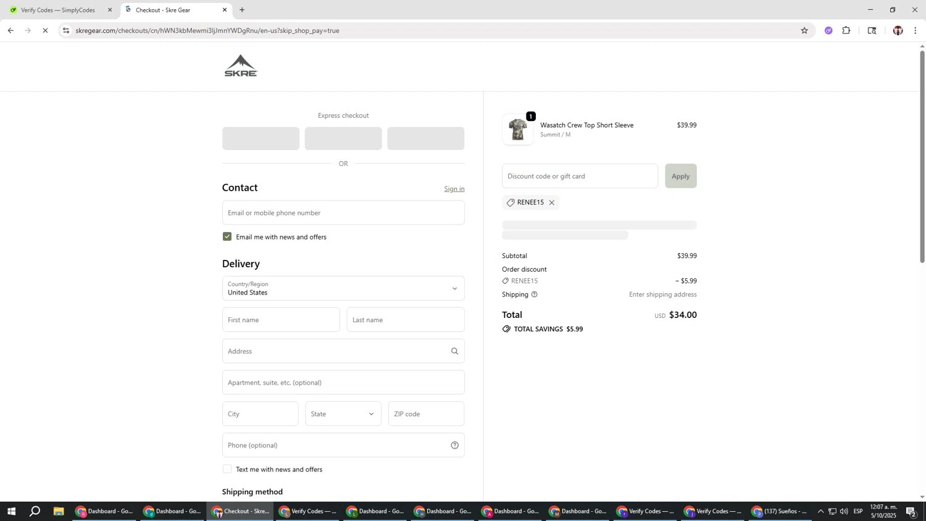Open the network icon in system tray
This screenshot has height=521, width=926.
click(832, 511)
